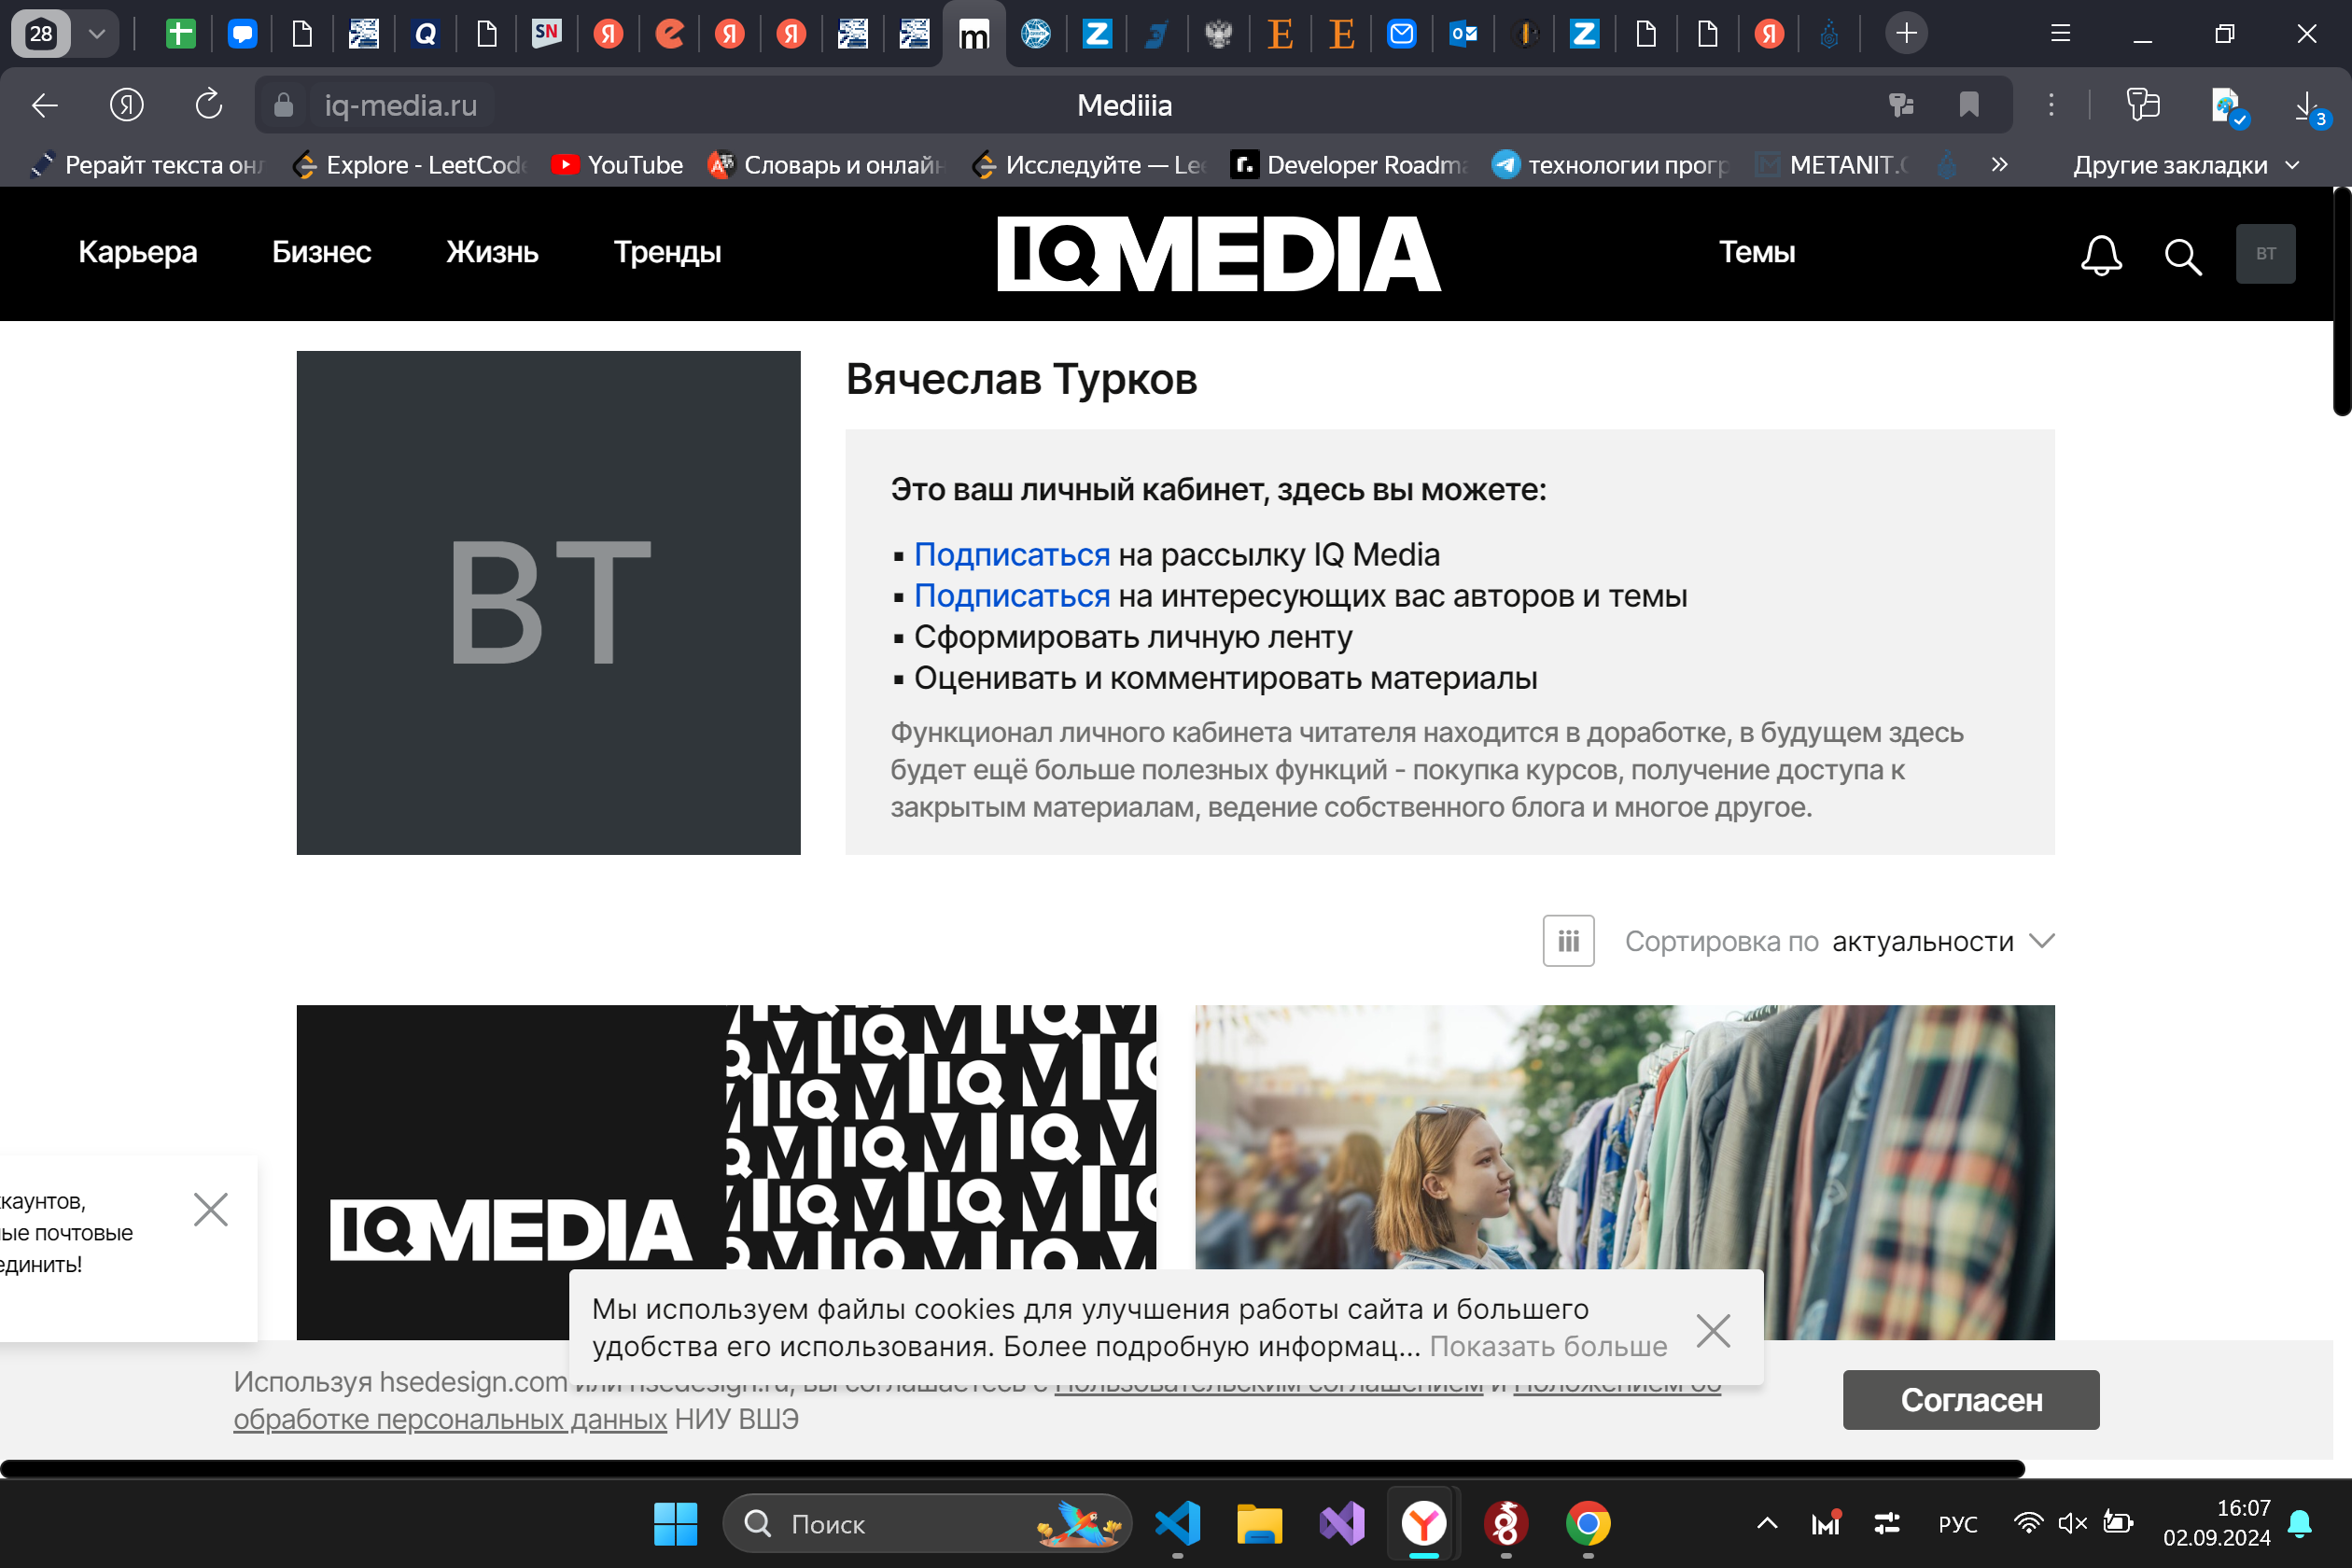Toggle muted speaker in system tray

2073,1523
